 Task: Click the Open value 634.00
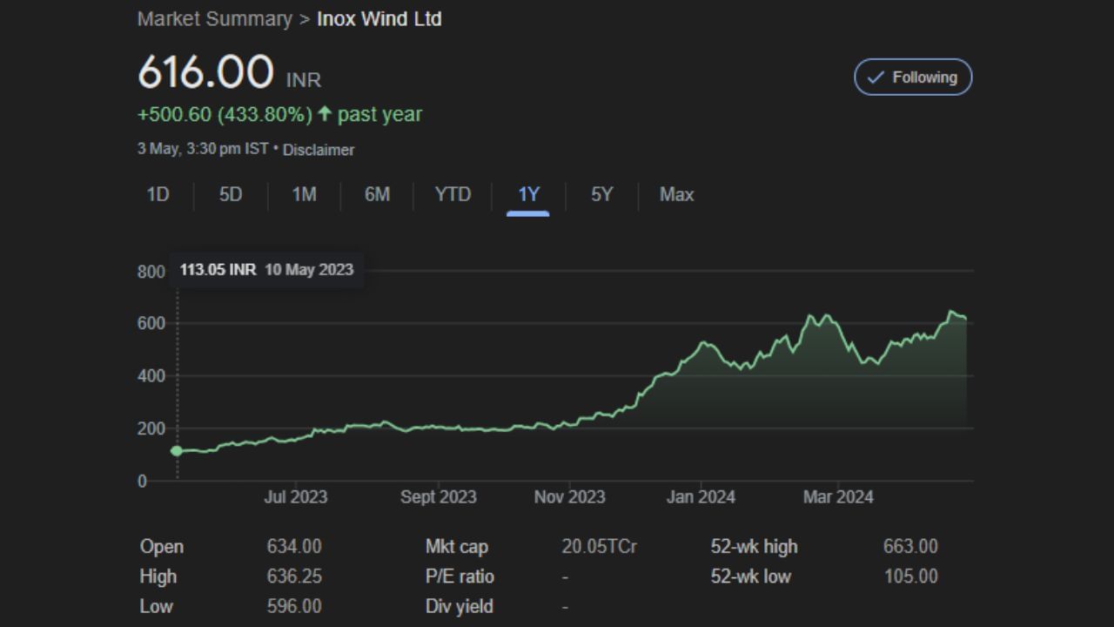[294, 547]
